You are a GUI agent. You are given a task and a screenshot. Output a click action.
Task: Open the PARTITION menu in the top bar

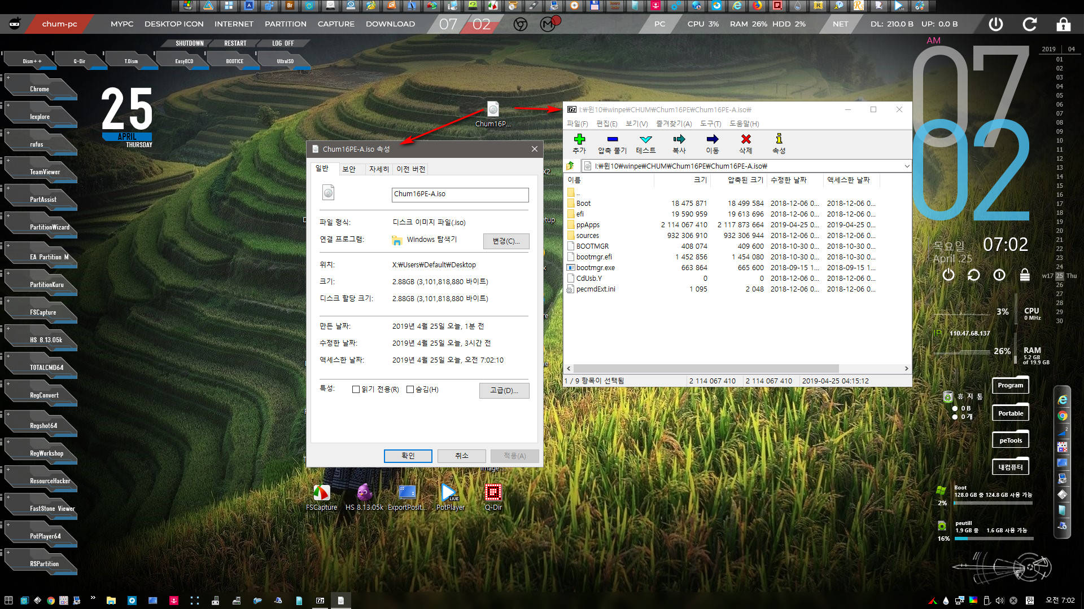(x=285, y=24)
